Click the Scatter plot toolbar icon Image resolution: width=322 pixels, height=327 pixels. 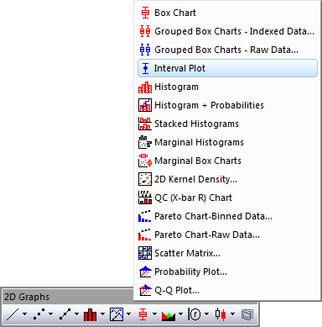click(x=39, y=314)
